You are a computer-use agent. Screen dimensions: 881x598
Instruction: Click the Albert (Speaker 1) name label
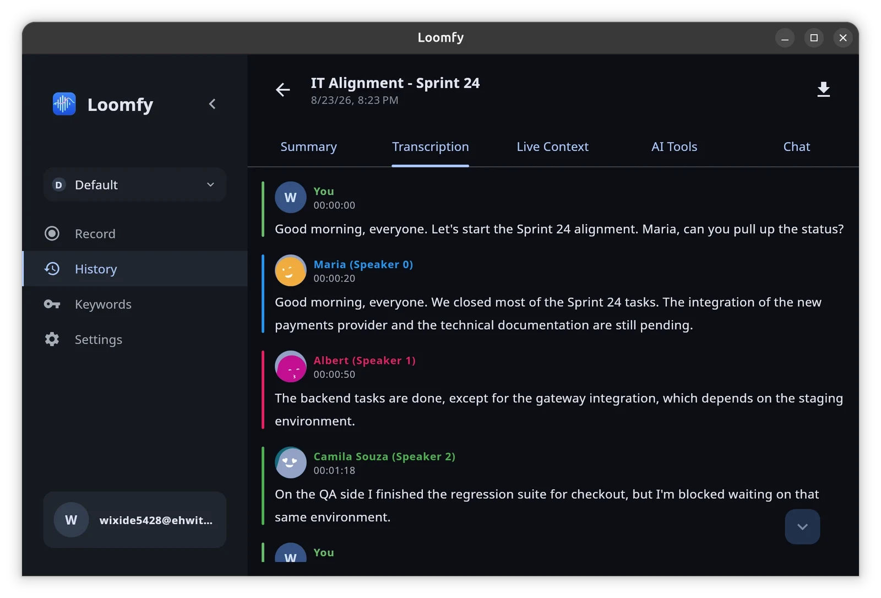pyautogui.click(x=365, y=361)
